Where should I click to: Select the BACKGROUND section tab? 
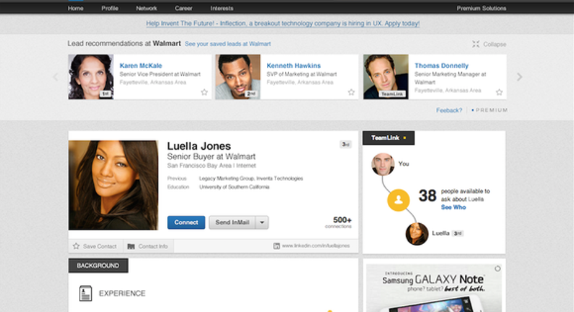(x=98, y=266)
